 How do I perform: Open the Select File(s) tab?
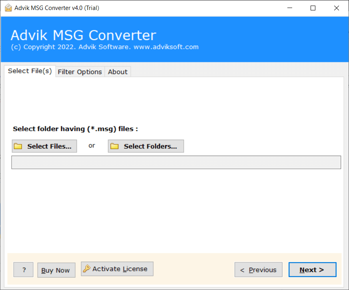click(30, 71)
